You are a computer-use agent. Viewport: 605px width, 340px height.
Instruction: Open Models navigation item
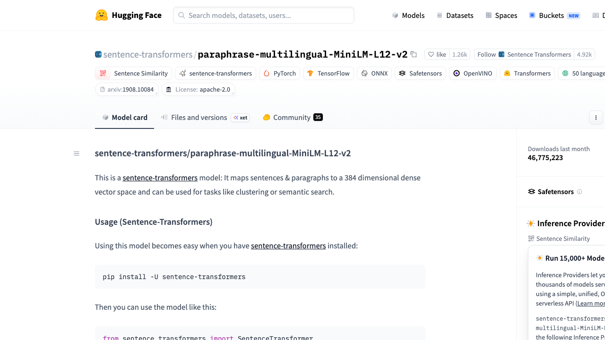coord(408,15)
